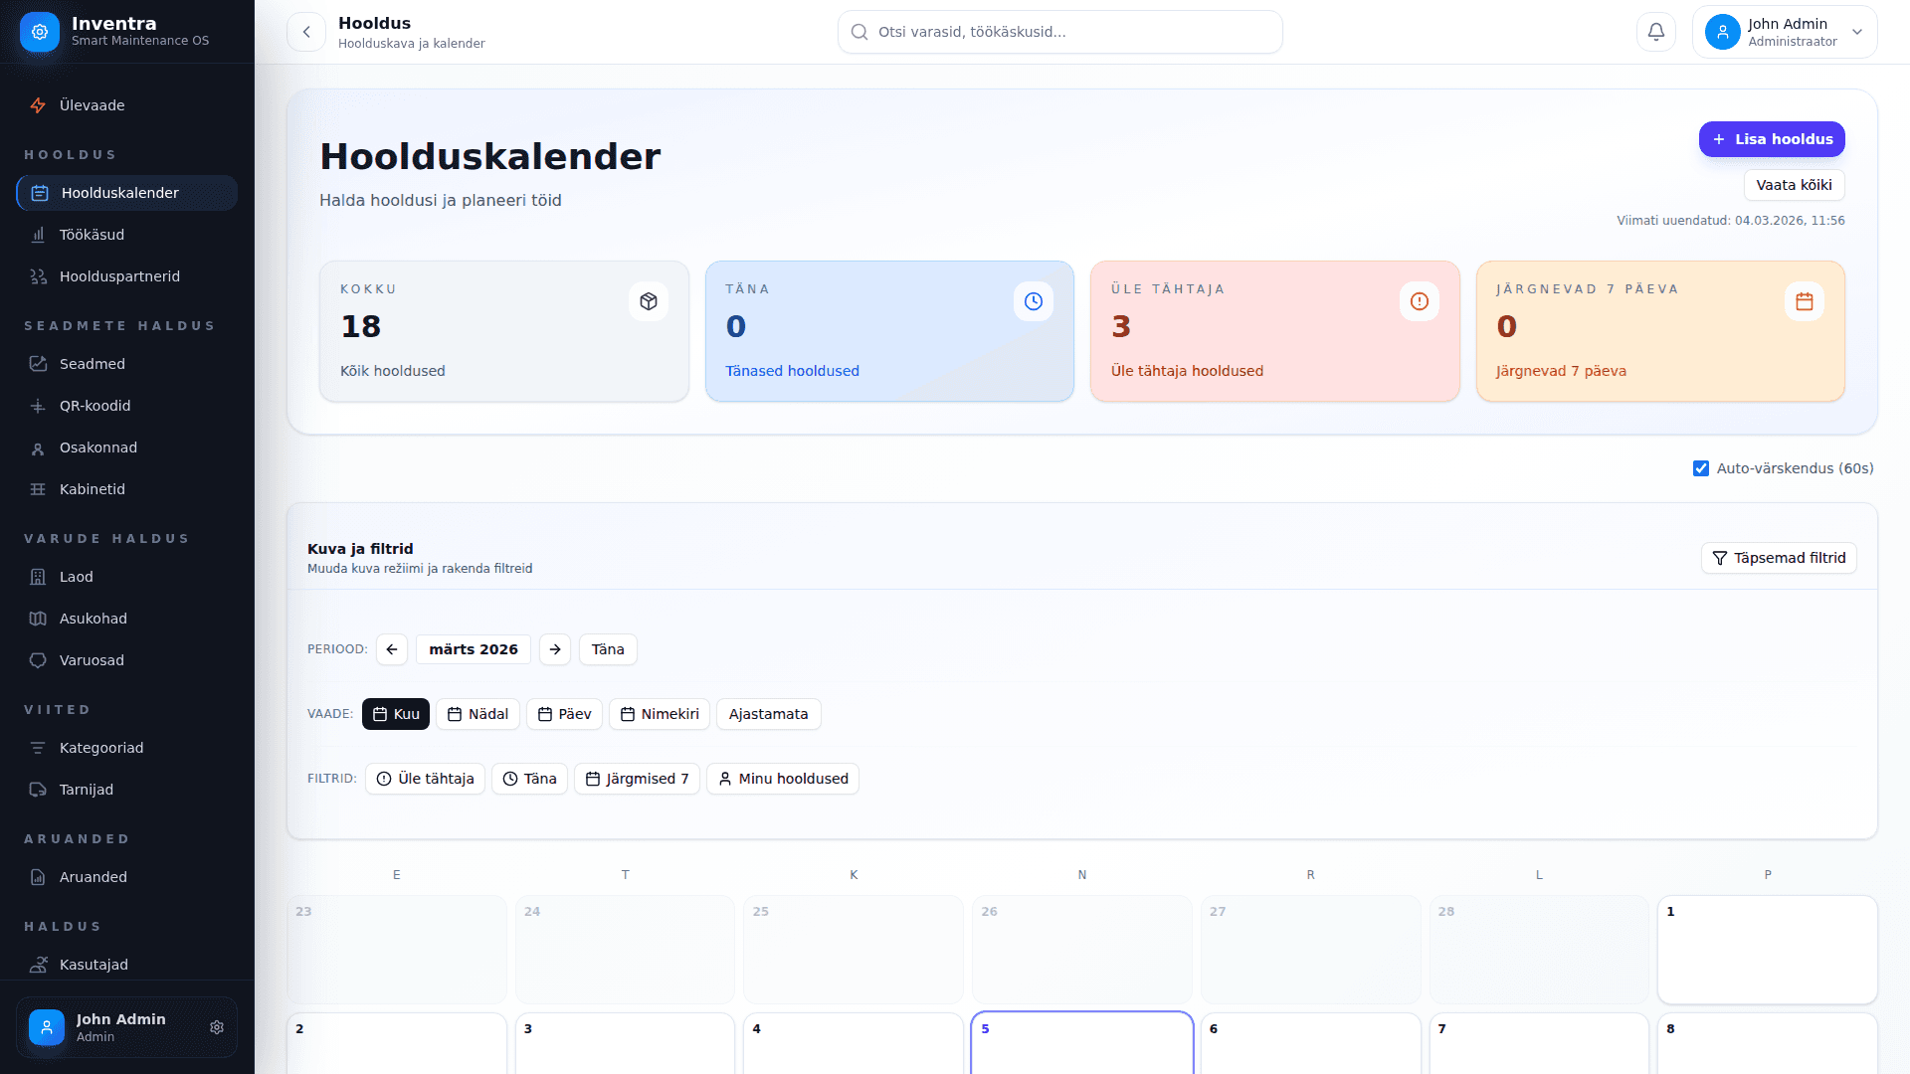1910x1074 pixels.
Task: Click inside the search field
Action: pos(1059,32)
